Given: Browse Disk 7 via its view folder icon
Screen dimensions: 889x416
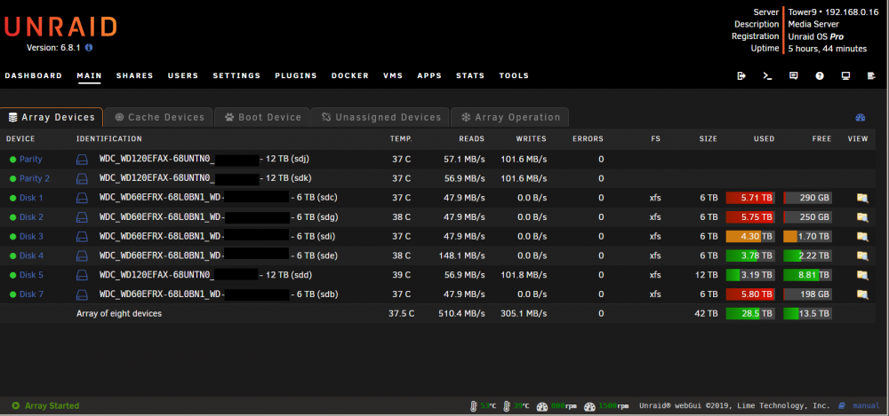Looking at the screenshot, I should tap(862, 294).
